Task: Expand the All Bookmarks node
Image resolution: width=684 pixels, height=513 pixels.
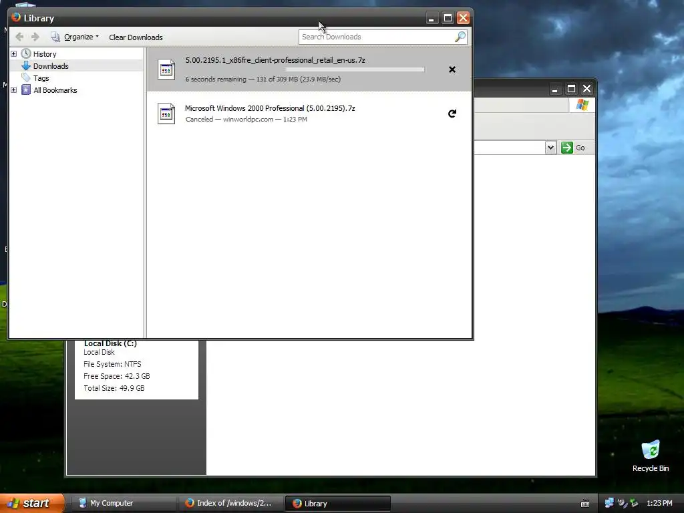Action: click(13, 90)
